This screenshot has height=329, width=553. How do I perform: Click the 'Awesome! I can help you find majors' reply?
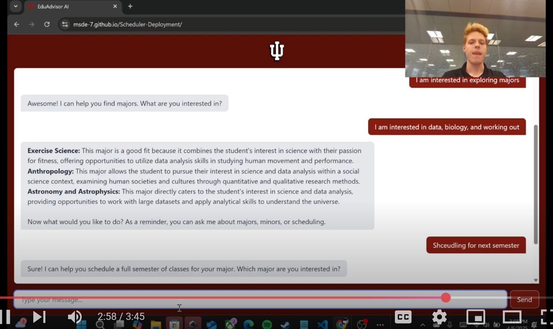pyautogui.click(x=124, y=103)
